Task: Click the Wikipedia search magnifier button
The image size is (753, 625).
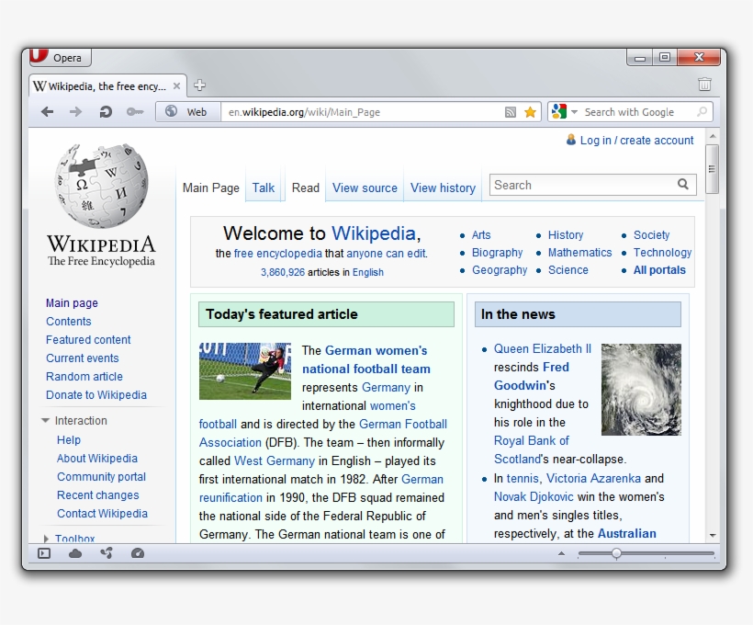Action: click(x=683, y=184)
